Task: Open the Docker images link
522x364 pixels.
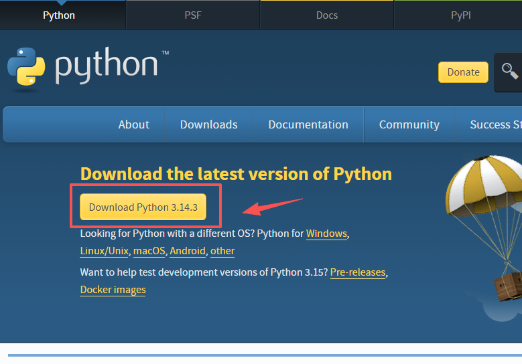Action: coord(113,290)
